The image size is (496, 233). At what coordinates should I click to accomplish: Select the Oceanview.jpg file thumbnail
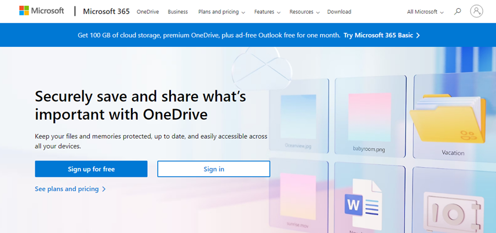click(x=298, y=116)
